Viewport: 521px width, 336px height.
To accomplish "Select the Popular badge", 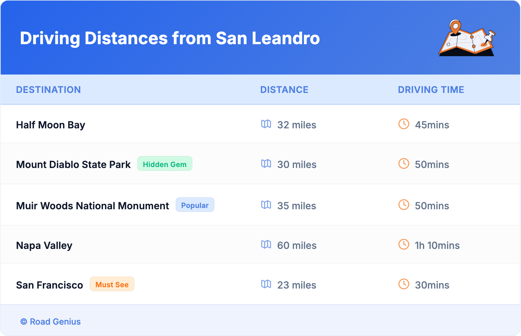I will [195, 205].
